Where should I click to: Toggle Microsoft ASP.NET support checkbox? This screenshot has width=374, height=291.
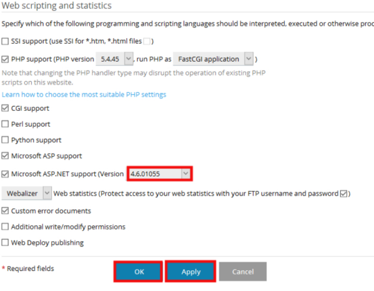5,174
